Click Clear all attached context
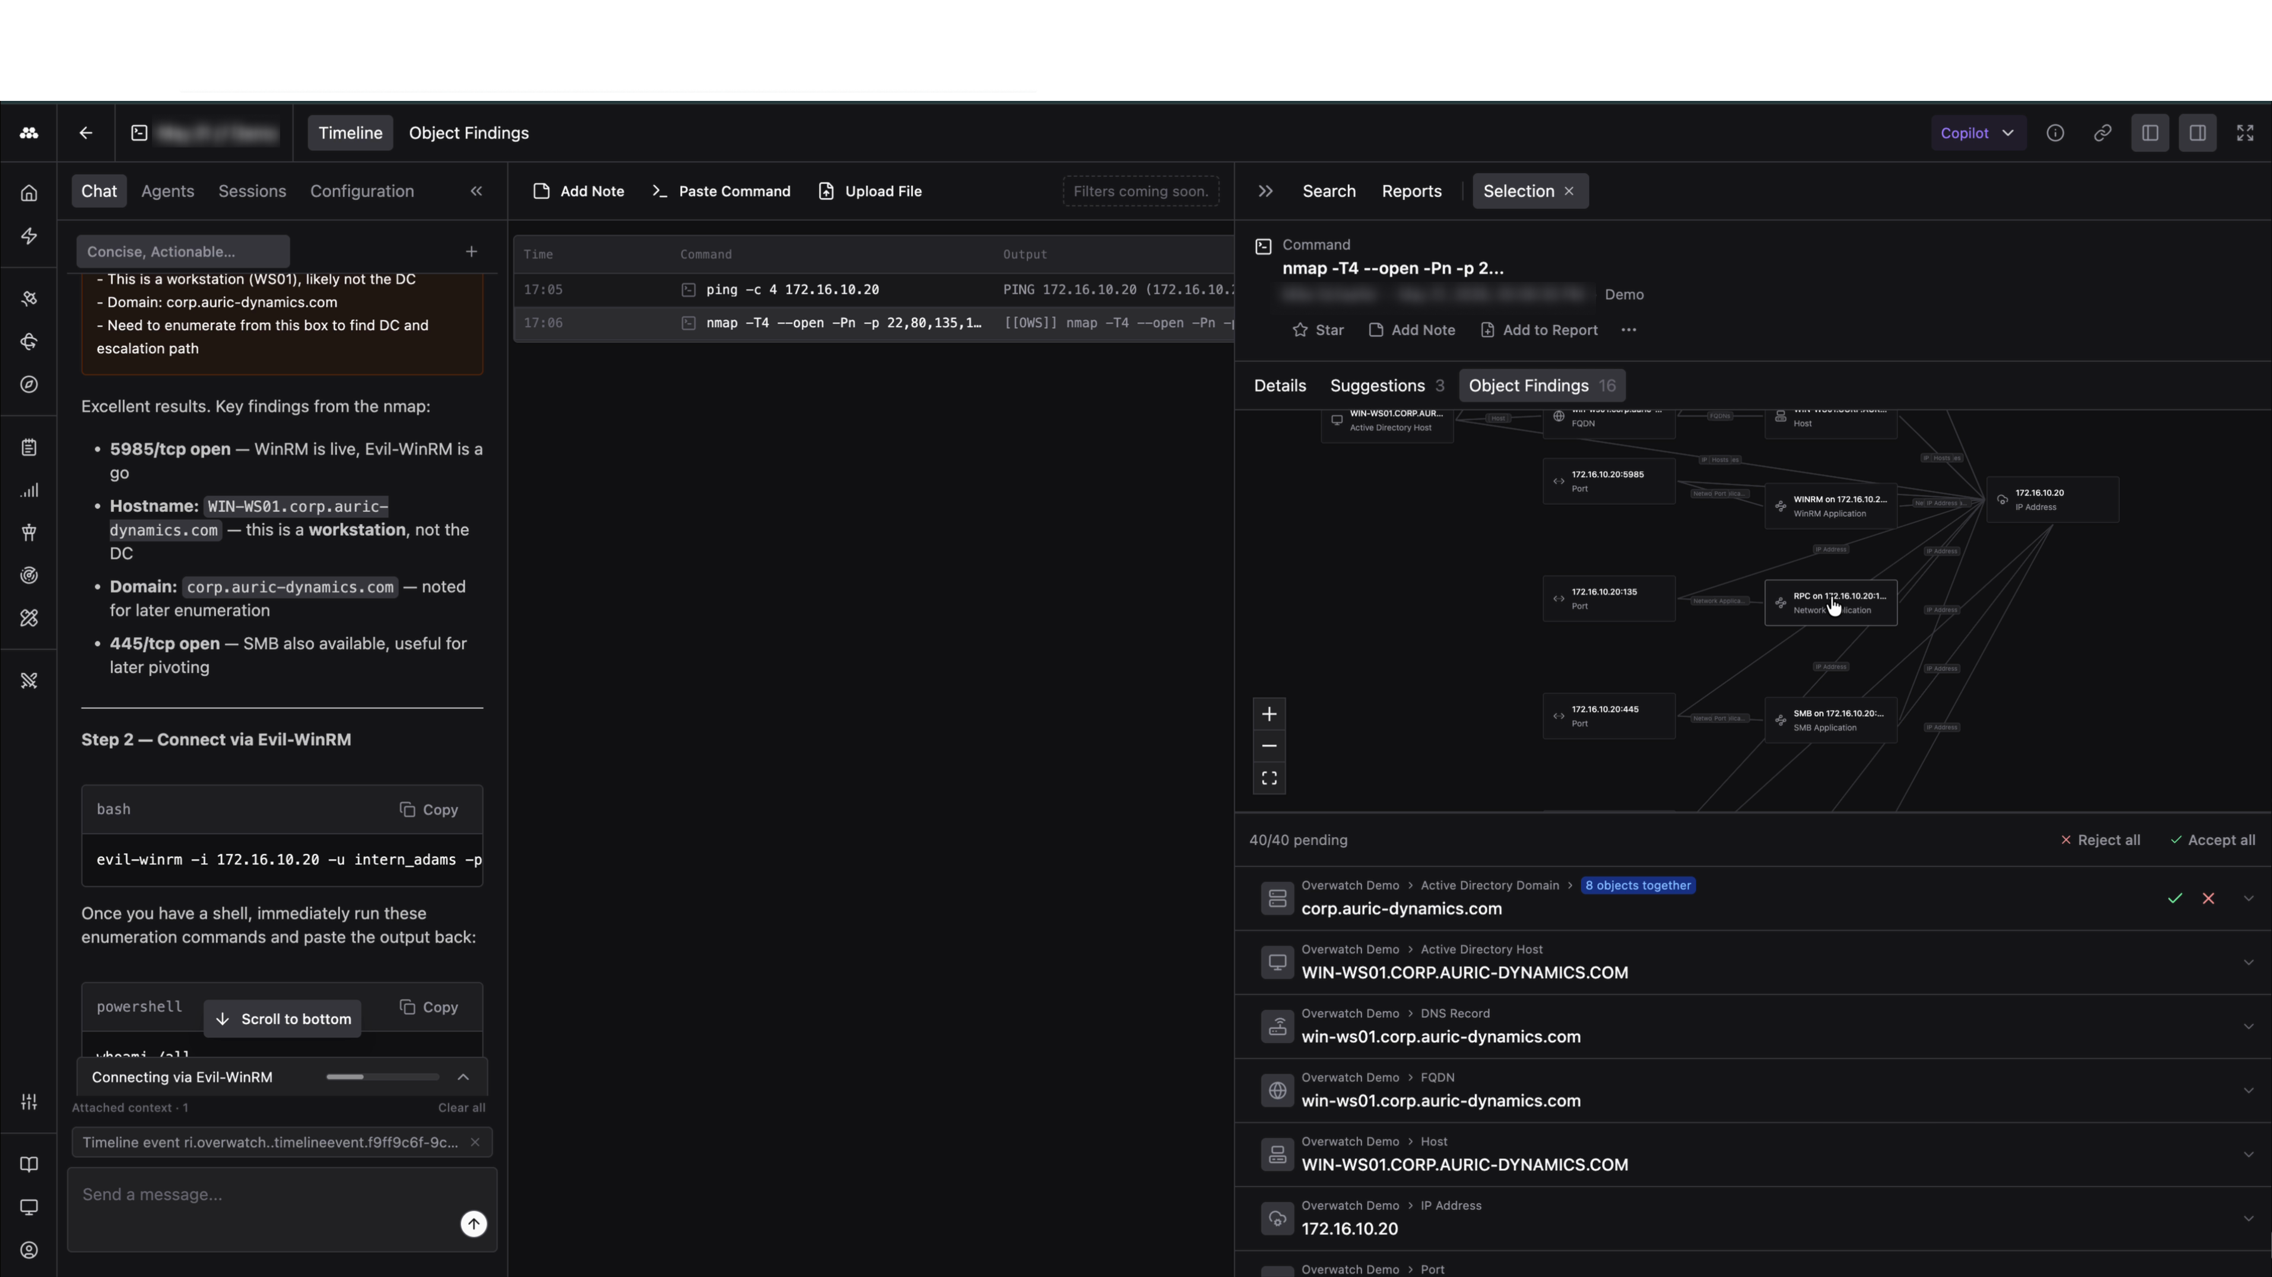2272x1277 pixels. coord(461,1108)
